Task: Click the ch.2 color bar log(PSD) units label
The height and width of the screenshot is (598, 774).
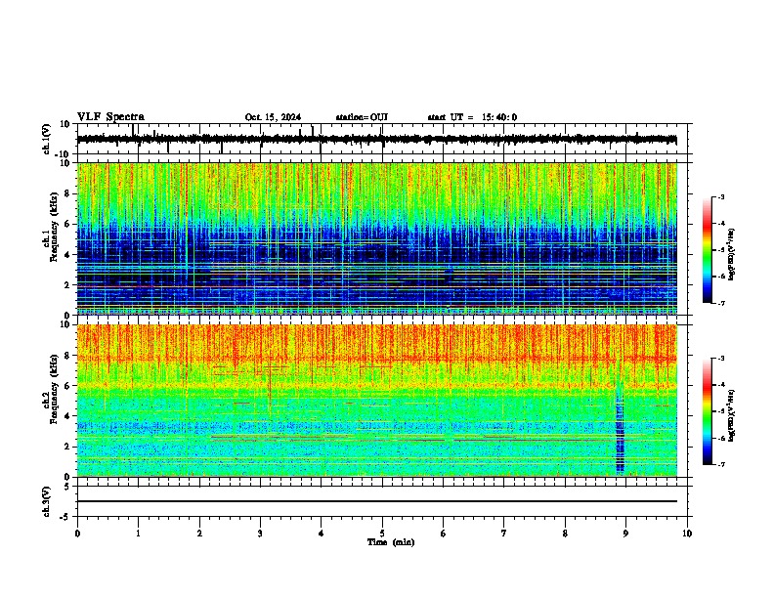Action: coord(732,415)
